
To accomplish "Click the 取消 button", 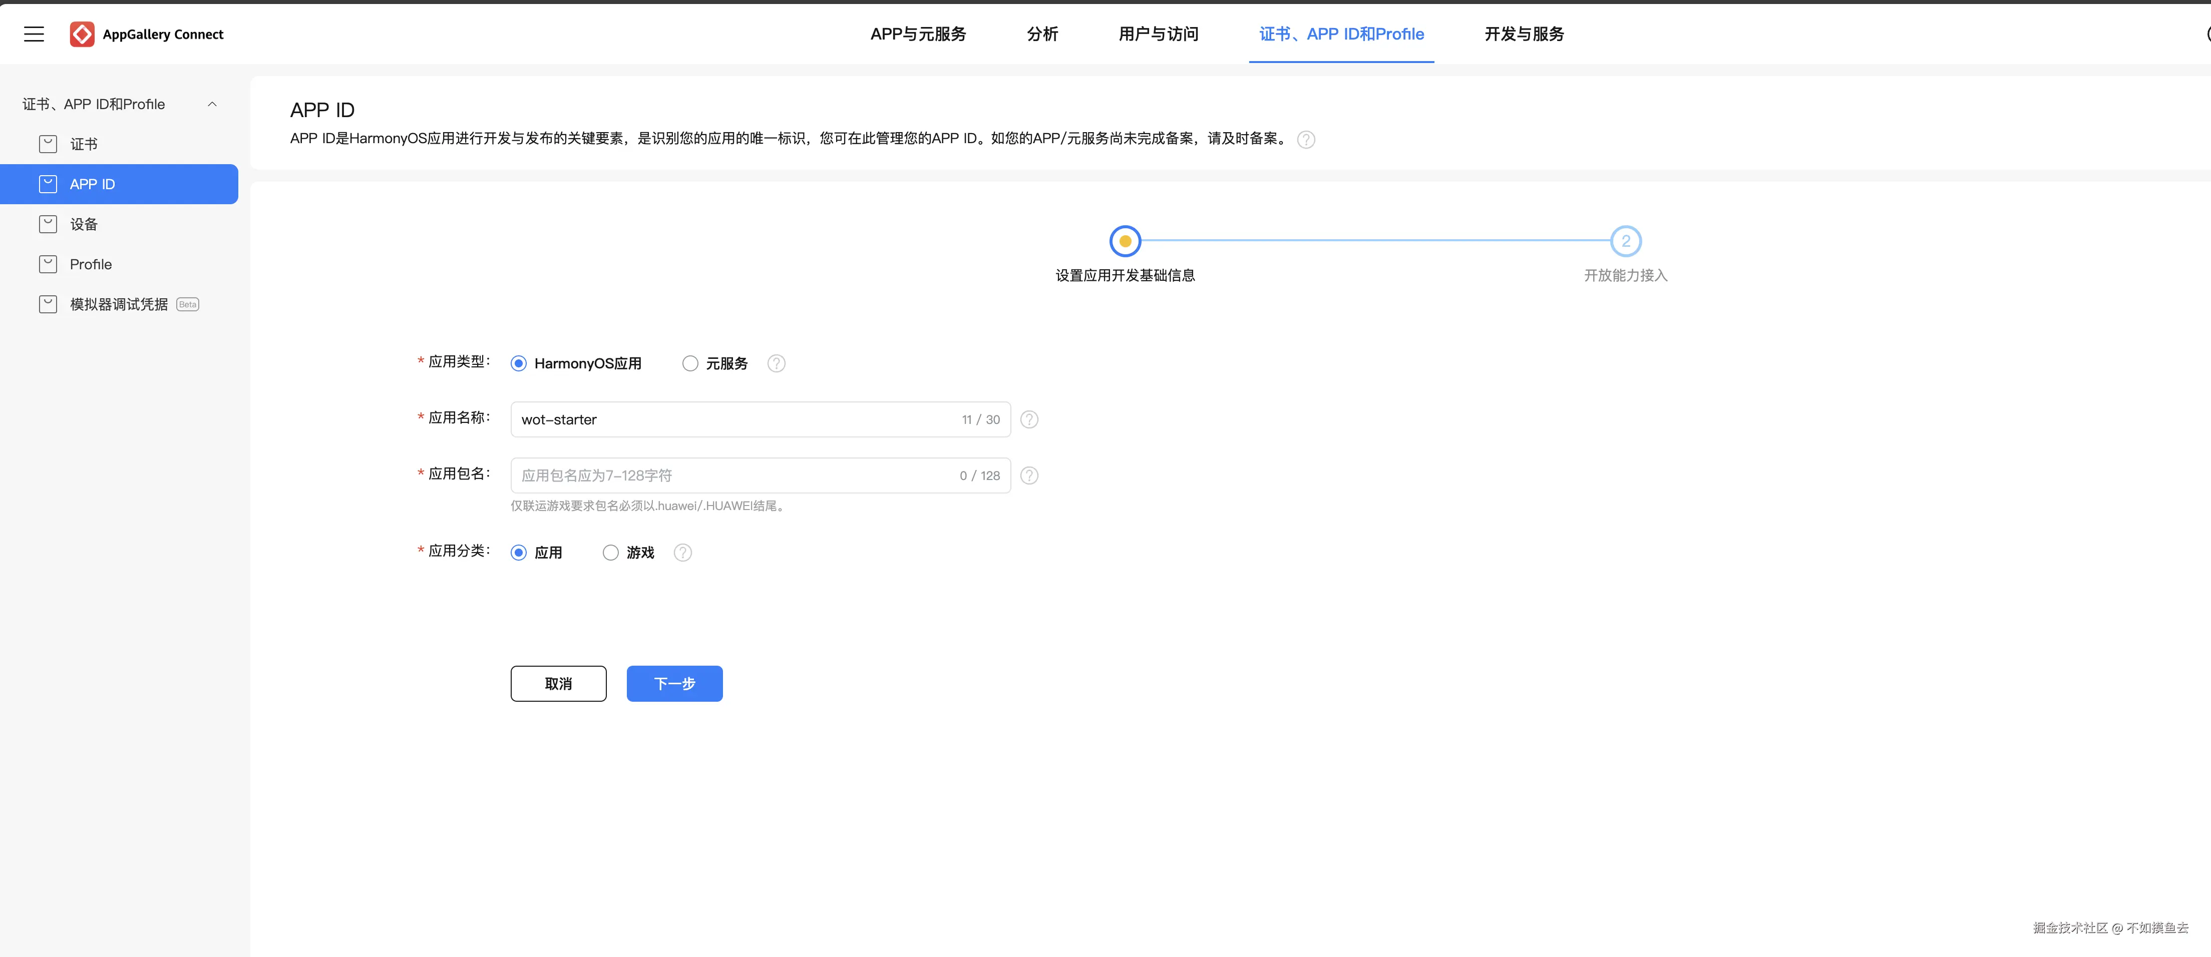I will point(558,684).
